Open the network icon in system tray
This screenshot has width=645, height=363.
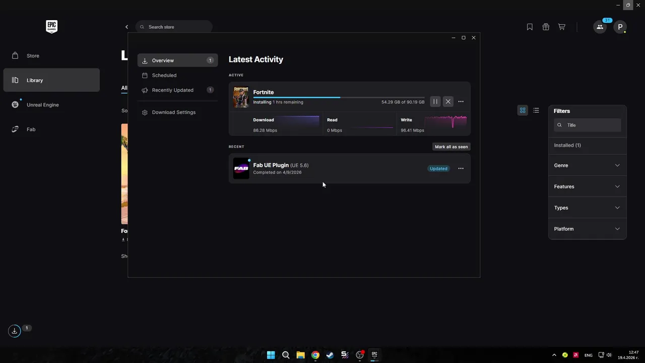point(601,355)
